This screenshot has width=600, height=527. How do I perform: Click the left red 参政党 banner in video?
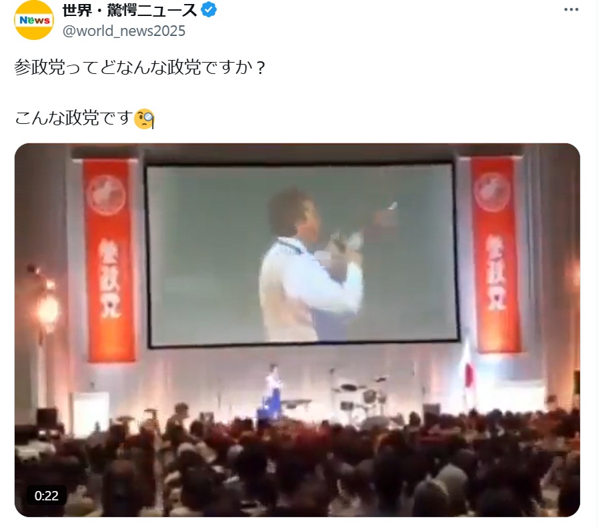[109, 261]
